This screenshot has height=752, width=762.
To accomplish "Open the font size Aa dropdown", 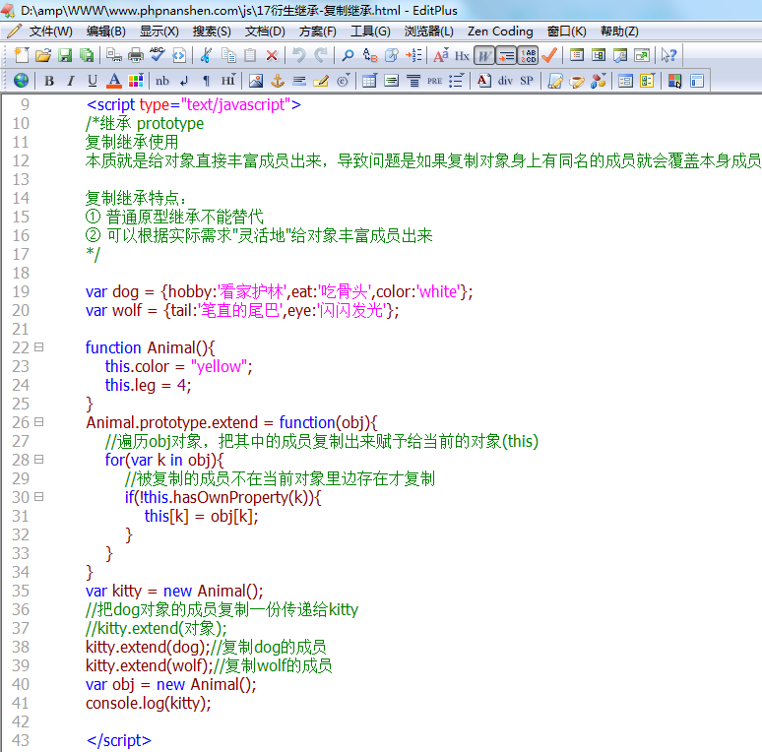I will point(440,55).
